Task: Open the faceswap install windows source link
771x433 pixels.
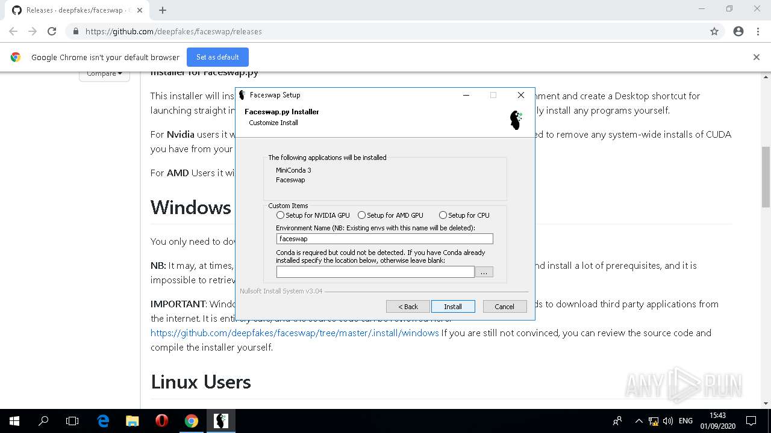Action: (295, 333)
